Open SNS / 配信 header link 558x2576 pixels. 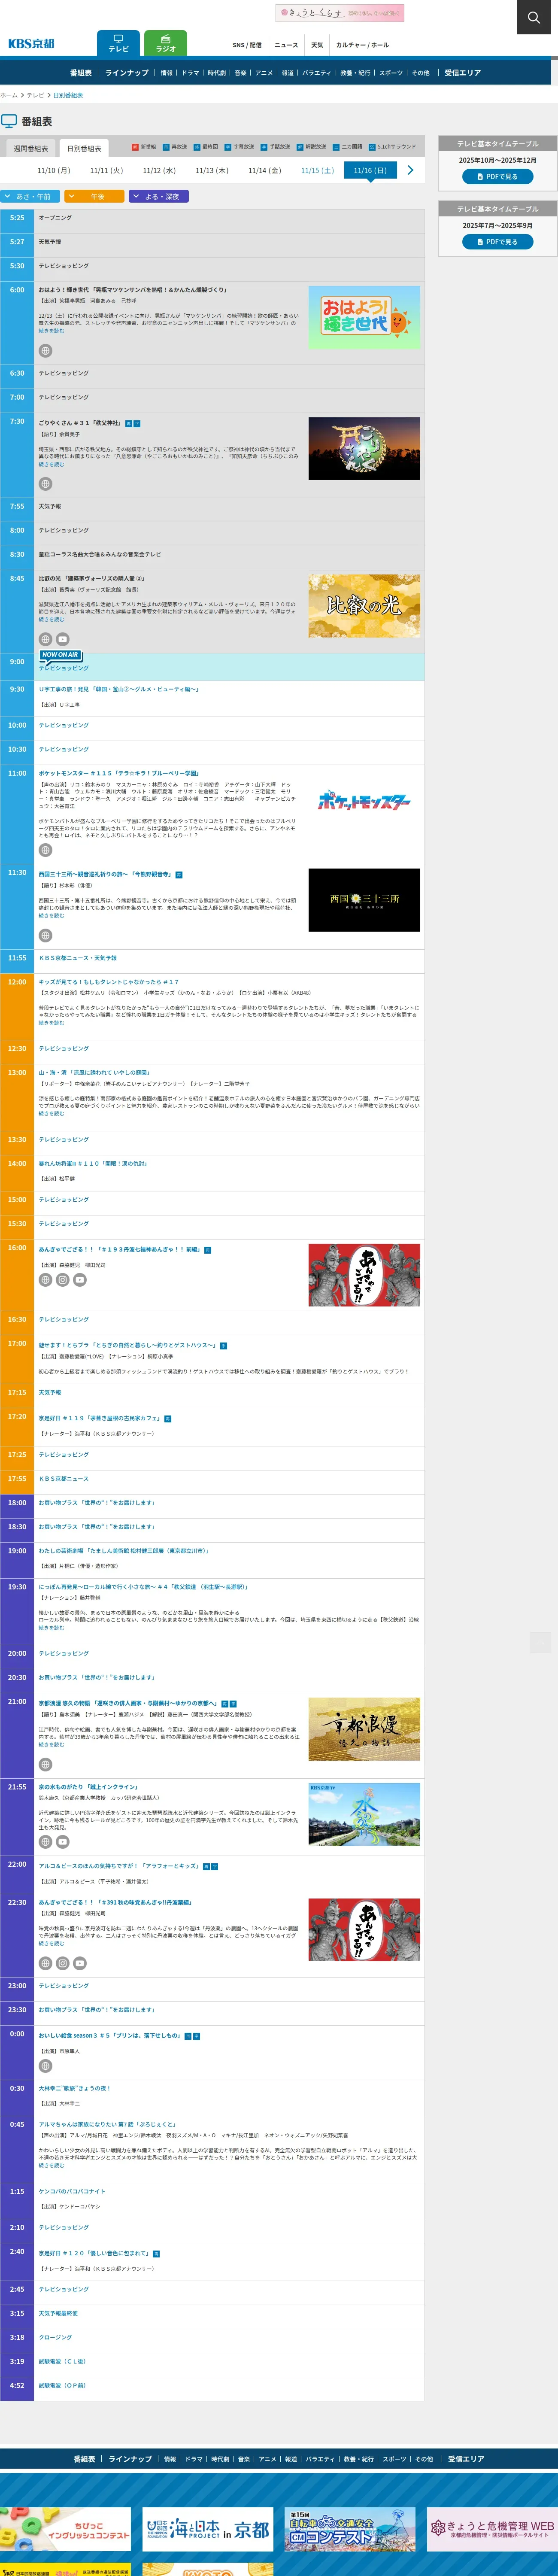coord(247,45)
